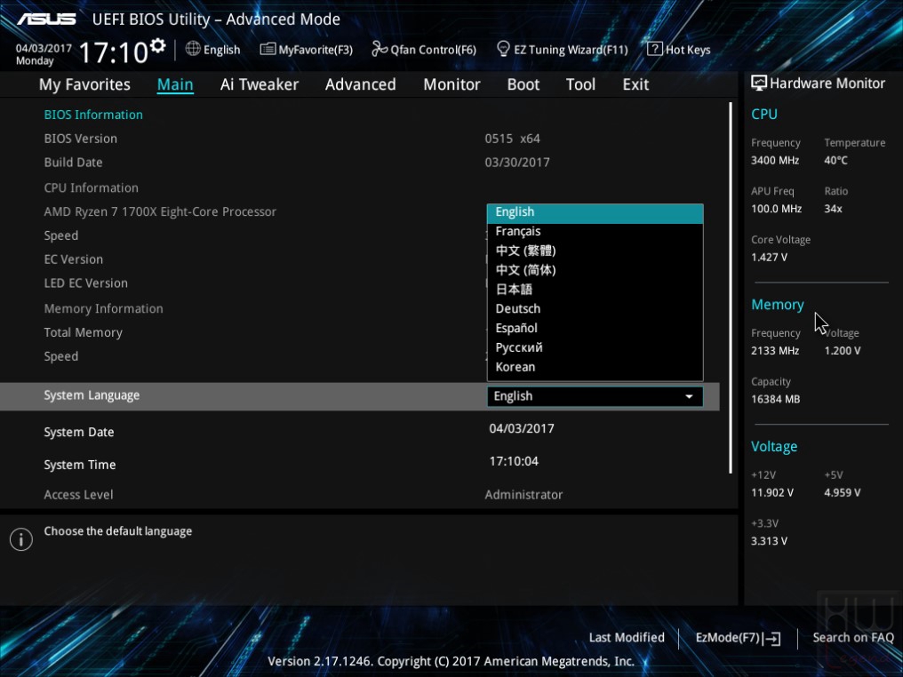Click +3.3V reading 3.313 V
Screen dimensions: 903x677
769,542
